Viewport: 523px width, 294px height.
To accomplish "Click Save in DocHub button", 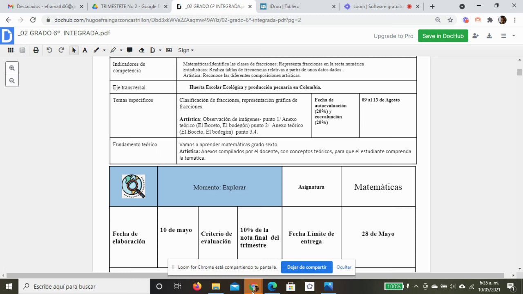I will point(443,36).
